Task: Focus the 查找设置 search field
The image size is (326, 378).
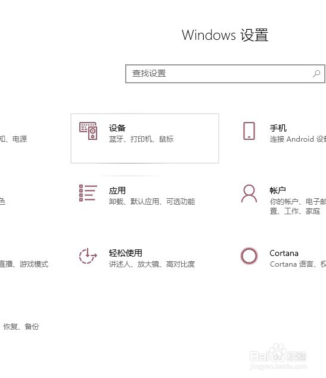Action: 225,74
